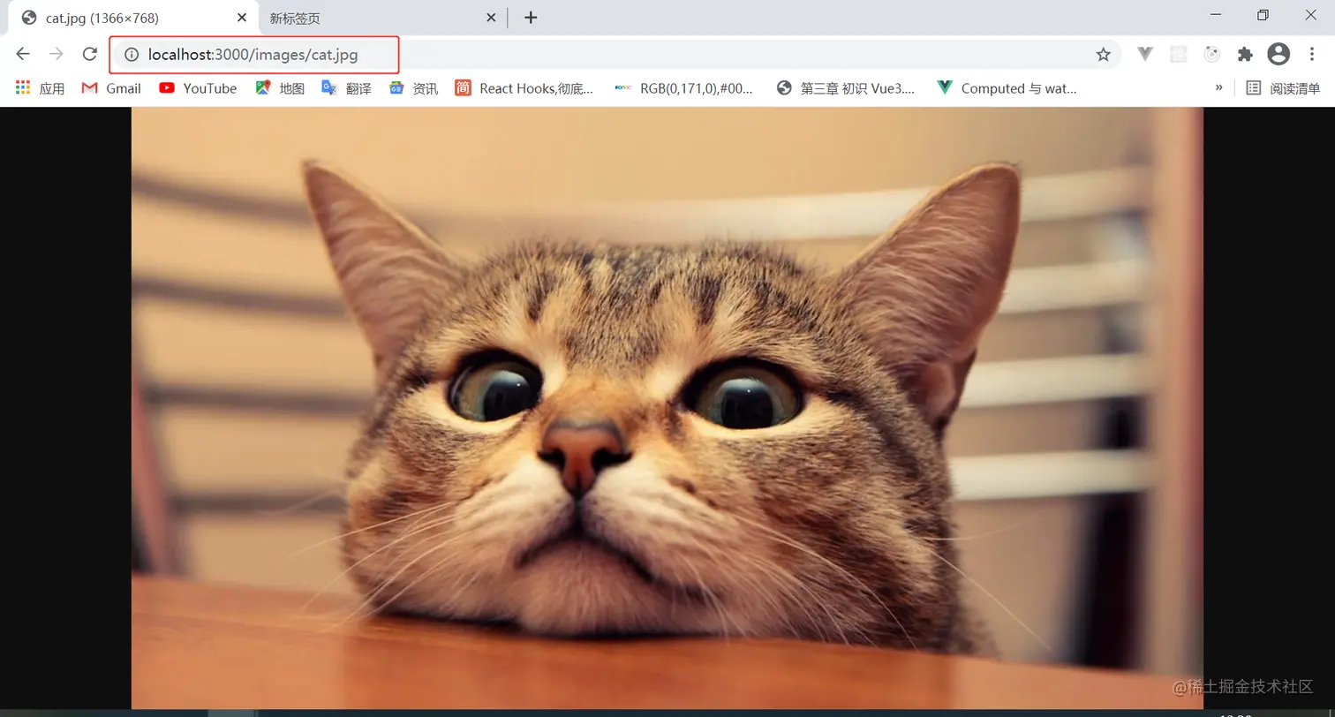Open the 阅读清单 reading list
The height and width of the screenshot is (717, 1335).
pos(1283,88)
